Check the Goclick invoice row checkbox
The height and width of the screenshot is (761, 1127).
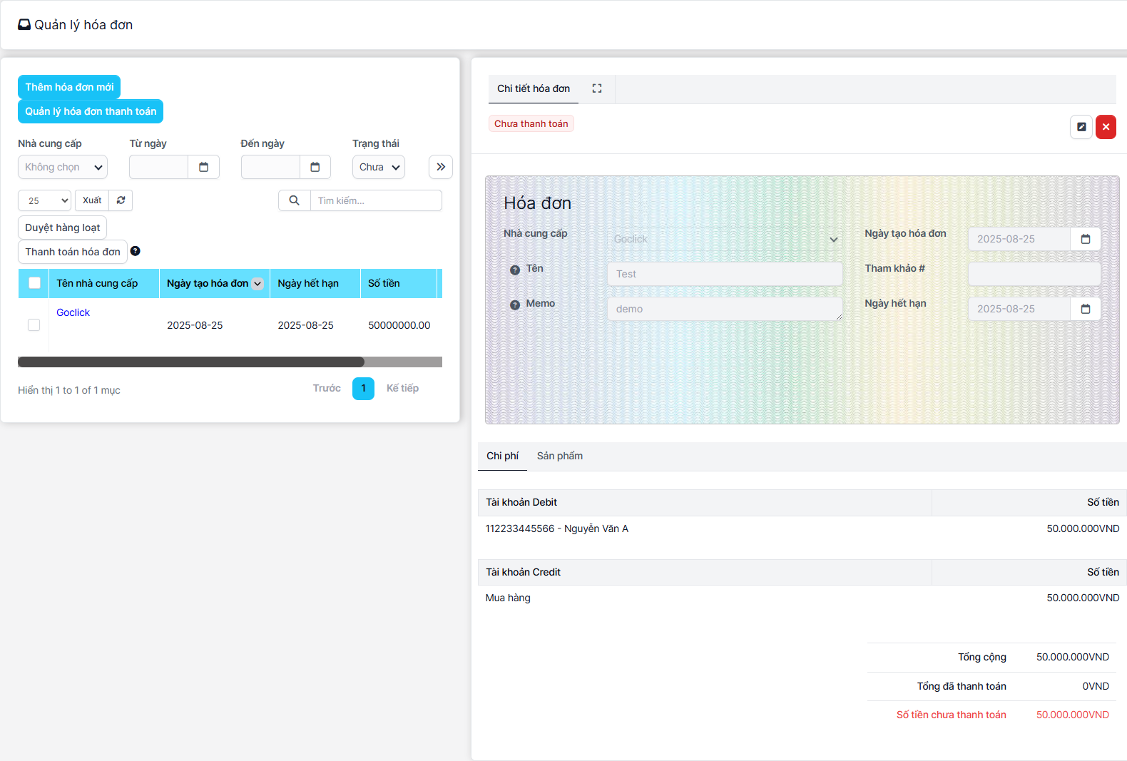click(x=34, y=325)
